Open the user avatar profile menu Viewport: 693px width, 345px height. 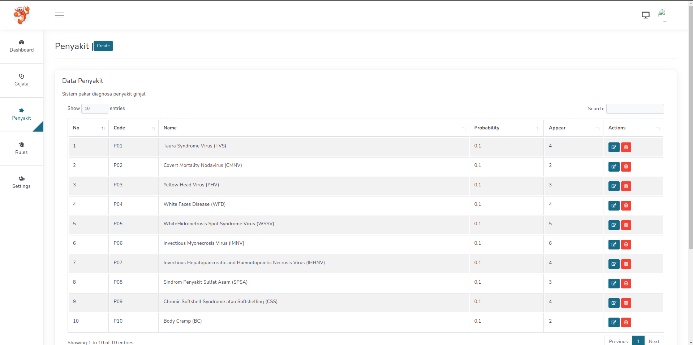(x=664, y=15)
